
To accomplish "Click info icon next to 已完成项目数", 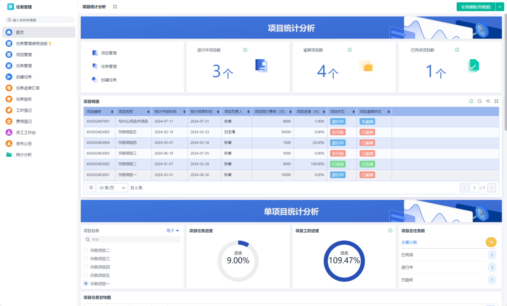I will click(457, 50).
